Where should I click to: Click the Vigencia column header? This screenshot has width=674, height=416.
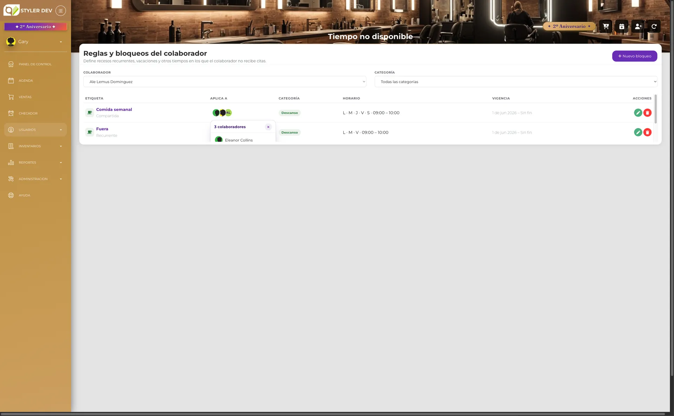click(501, 99)
